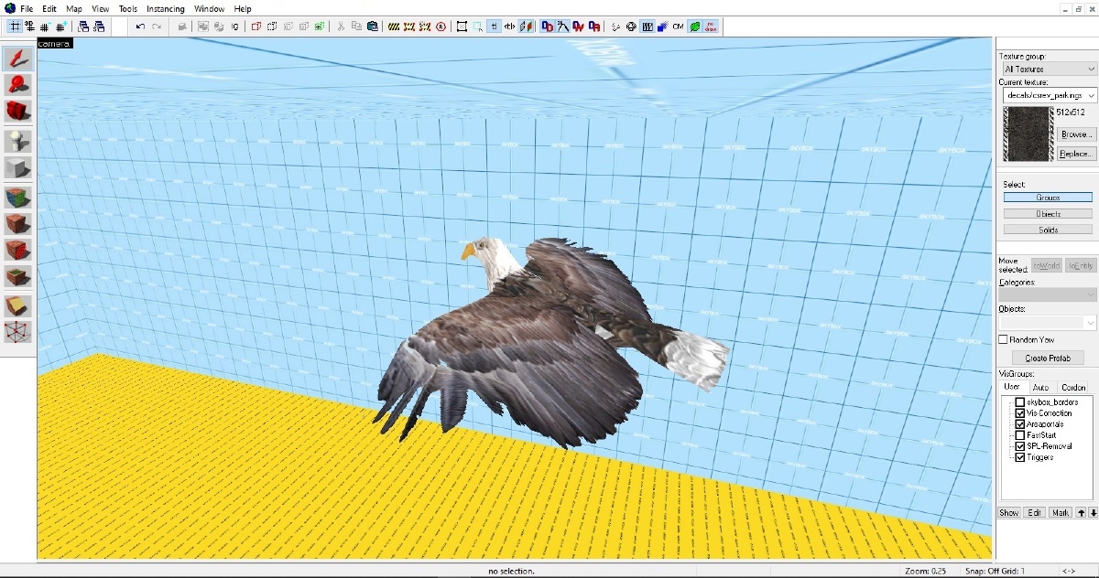Activate the Vertex manipulation tool
The height and width of the screenshot is (578, 1099).
click(x=18, y=332)
